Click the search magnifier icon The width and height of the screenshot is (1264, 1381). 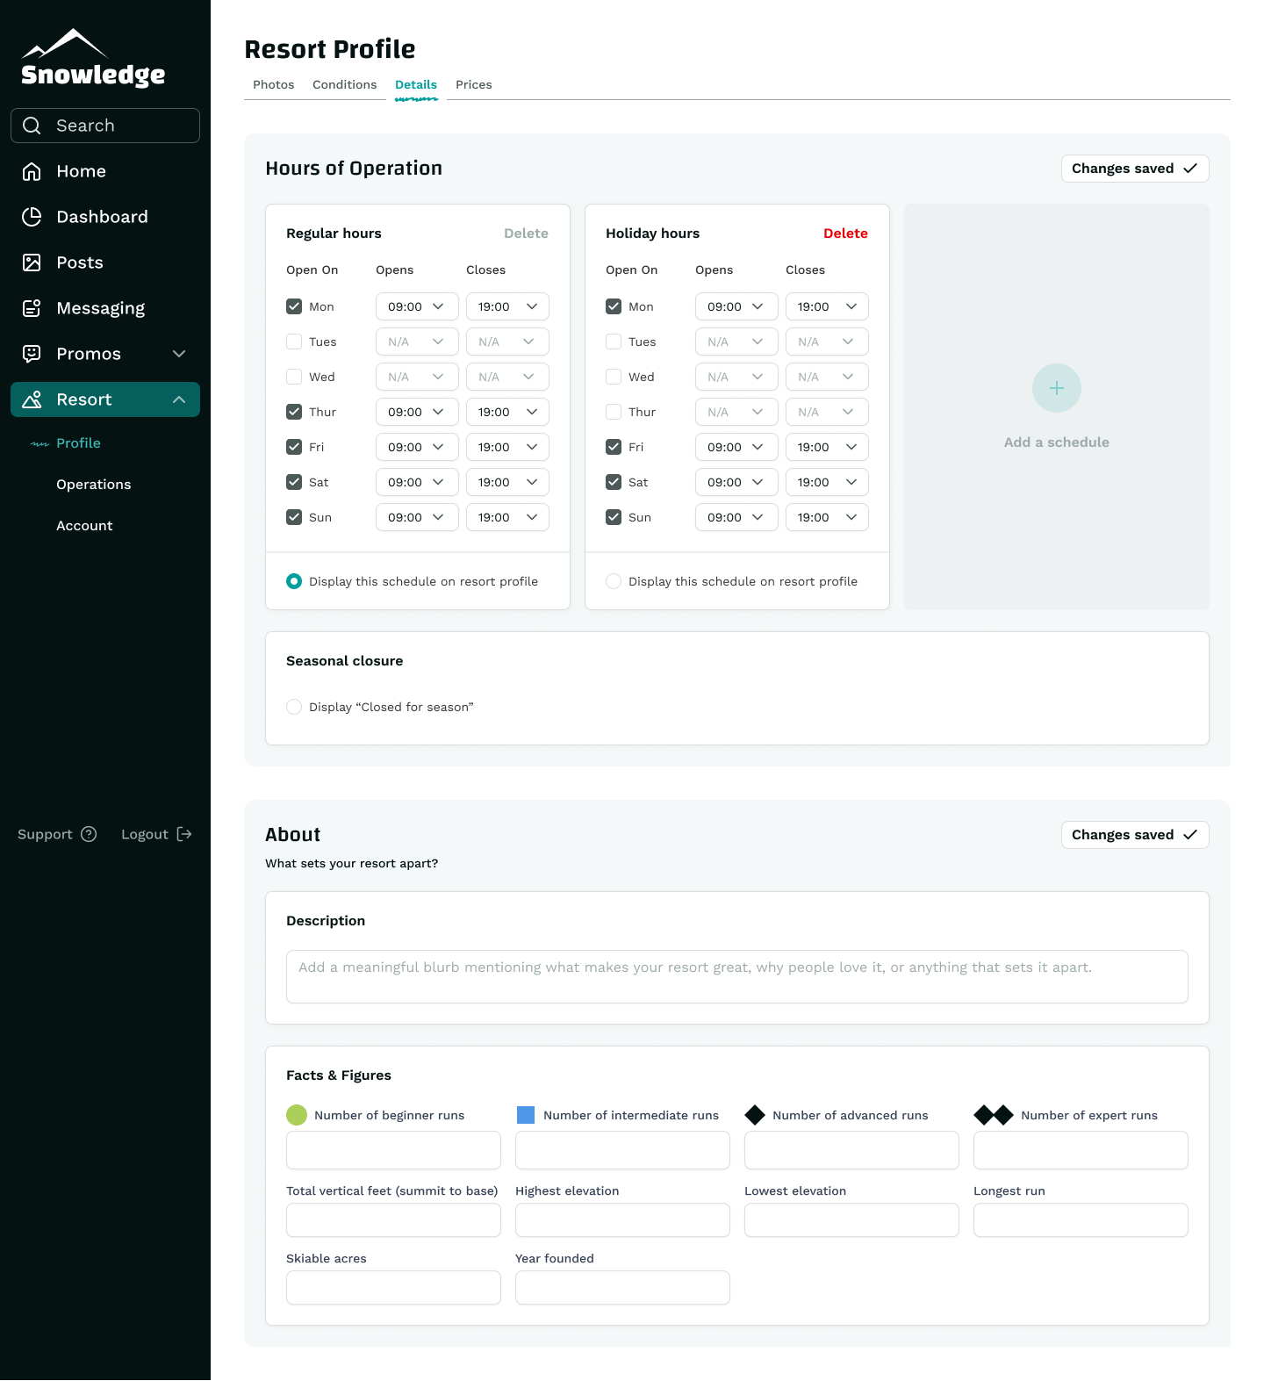(x=32, y=126)
